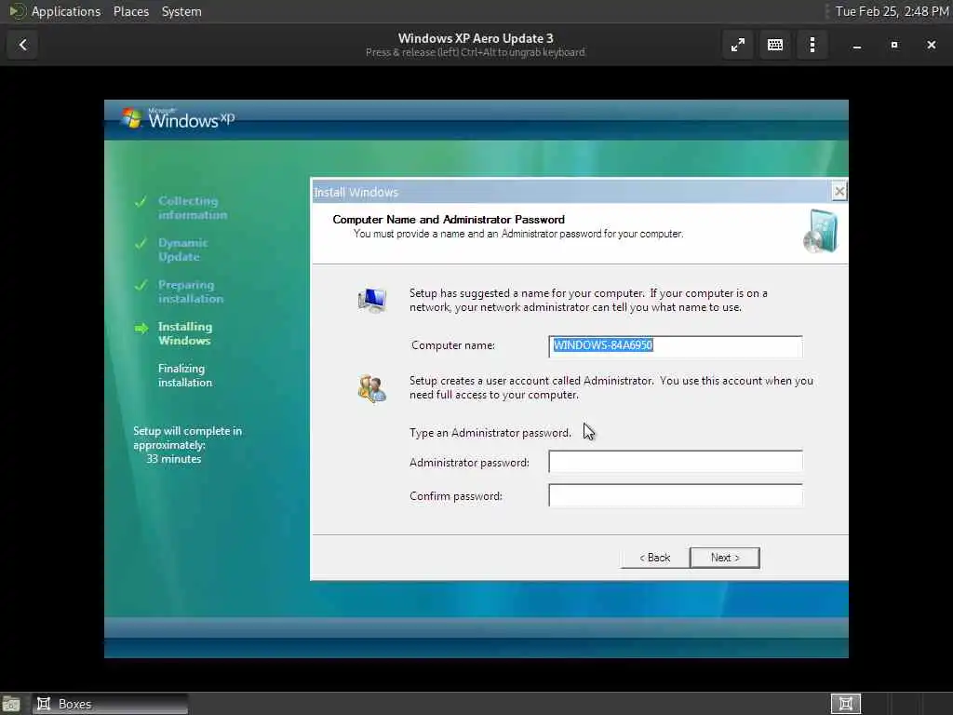The height and width of the screenshot is (715, 953).
Task: Click the 'Type an Administrator password.' text
Action: pyautogui.click(x=490, y=433)
